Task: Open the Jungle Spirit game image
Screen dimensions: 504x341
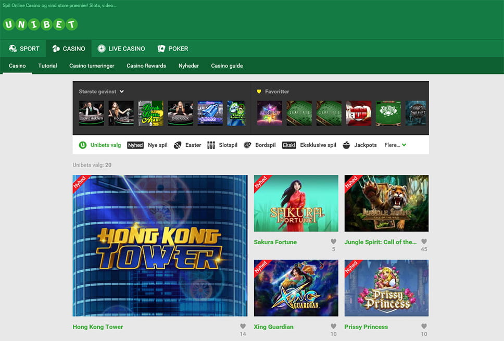Action: 386,203
